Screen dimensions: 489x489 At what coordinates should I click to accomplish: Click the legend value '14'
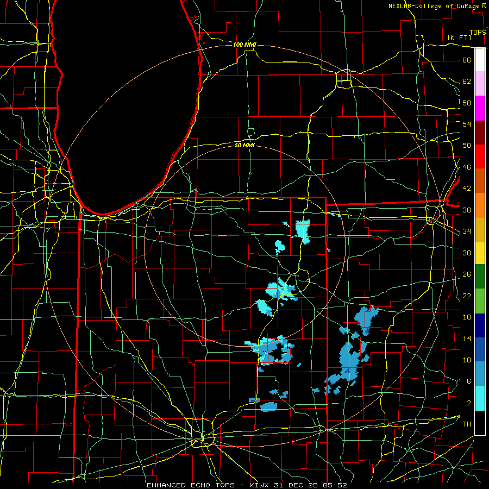pyautogui.click(x=467, y=338)
